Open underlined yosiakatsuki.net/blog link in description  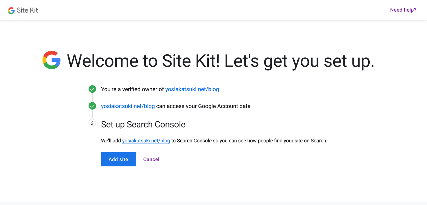click(146, 141)
